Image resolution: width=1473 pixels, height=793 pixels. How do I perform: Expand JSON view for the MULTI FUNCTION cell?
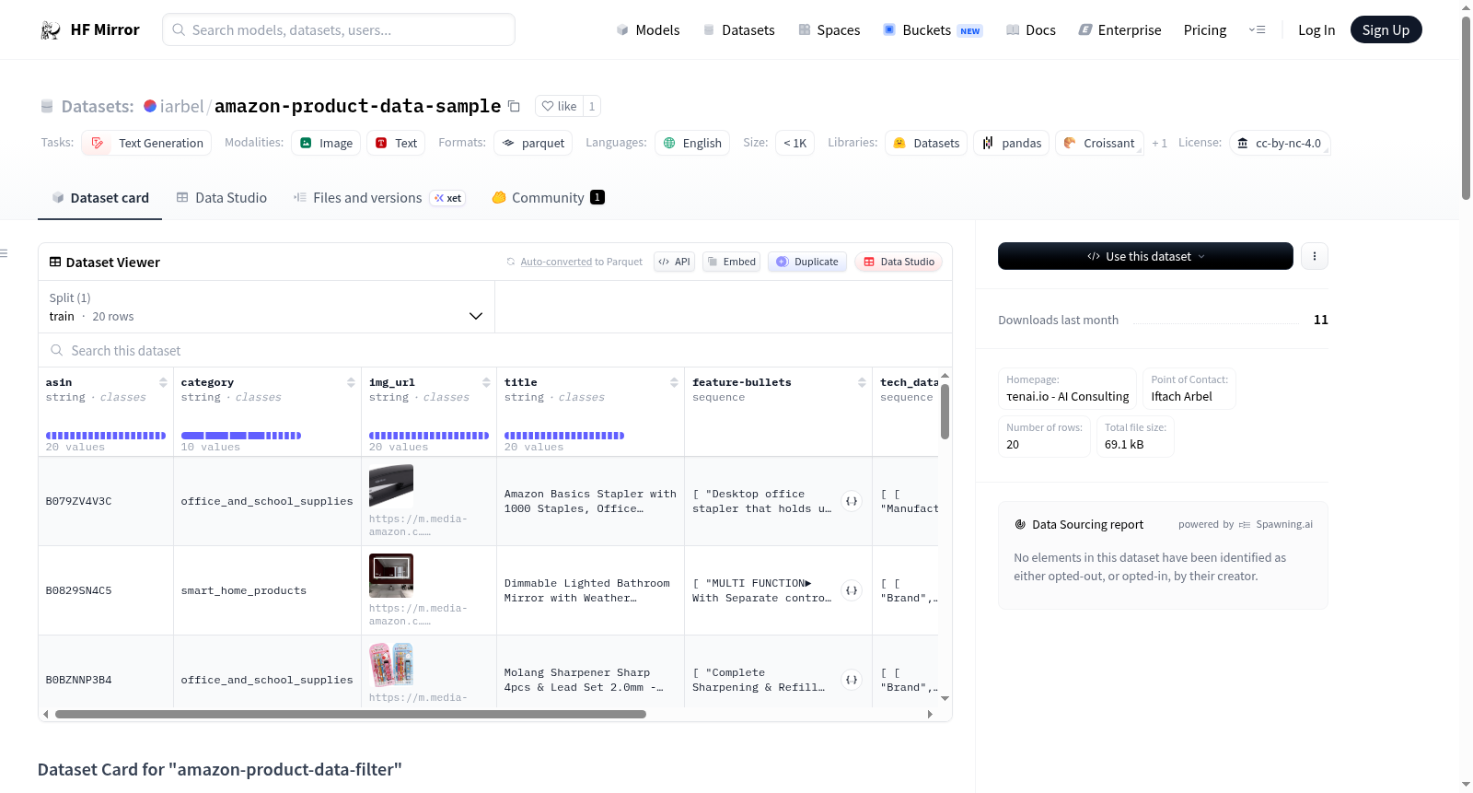click(852, 590)
